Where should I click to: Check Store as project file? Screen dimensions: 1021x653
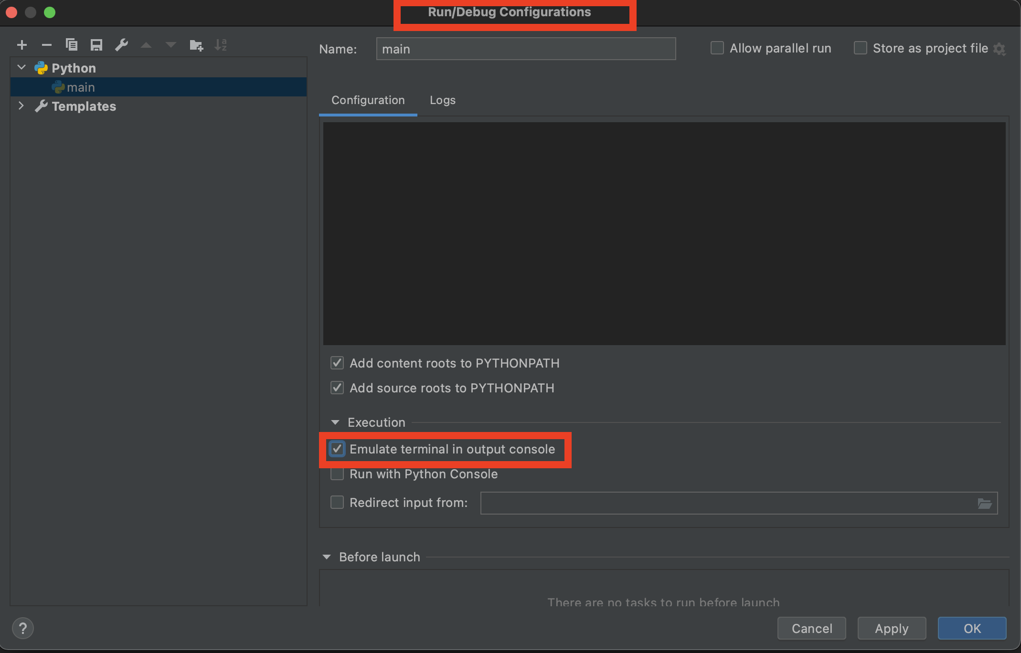tap(860, 48)
